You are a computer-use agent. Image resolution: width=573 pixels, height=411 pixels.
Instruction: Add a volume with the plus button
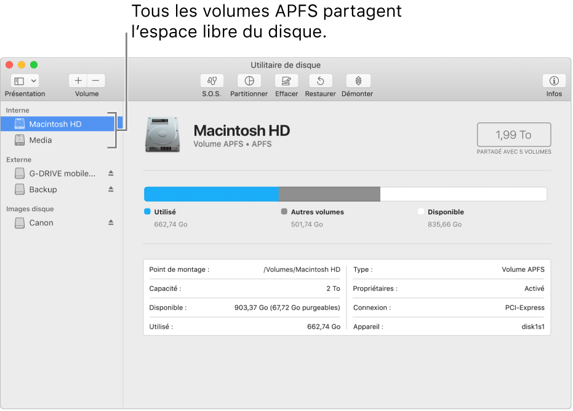point(78,81)
